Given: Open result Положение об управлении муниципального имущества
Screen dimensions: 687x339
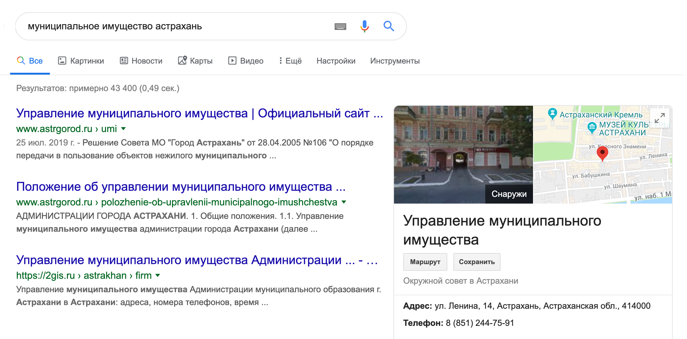Looking at the screenshot, I should coord(181,187).
